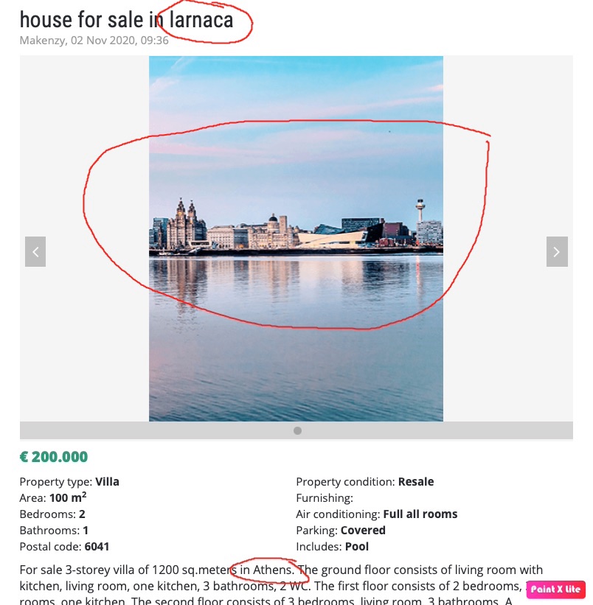Select the 'Area: 100 m²' line

click(54, 498)
